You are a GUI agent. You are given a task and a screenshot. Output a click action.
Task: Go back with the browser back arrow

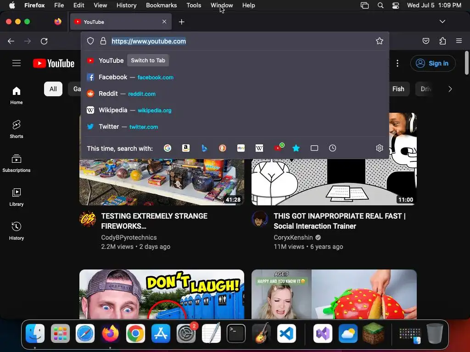[11, 41]
